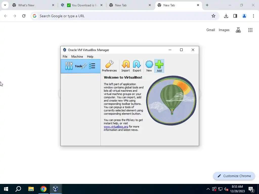Select the Tools entry in left pane
This screenshot has height=194, width=259.
tap(81, 66)
